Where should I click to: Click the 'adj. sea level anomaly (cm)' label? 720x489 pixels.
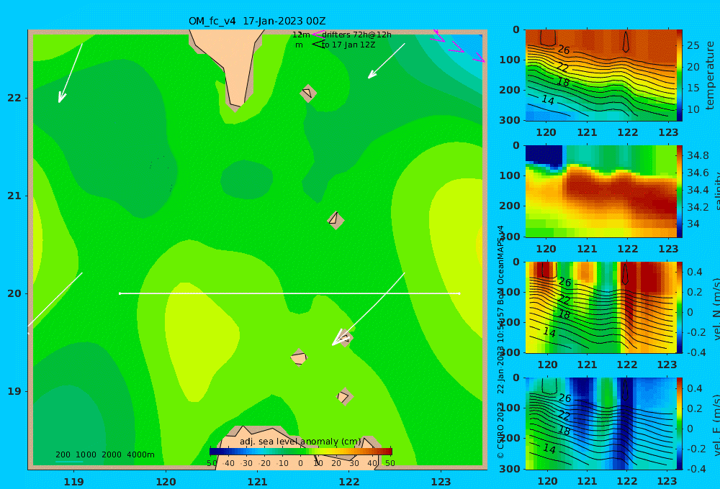coord(300,442)
